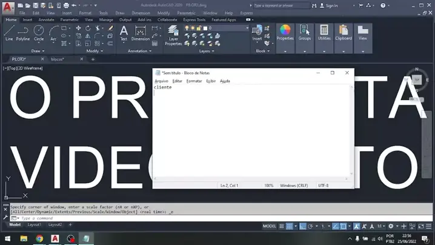Image resolution: width=435 pixels, height=245 pixels.
Task: Click the Sign In button
Action: 331,5
